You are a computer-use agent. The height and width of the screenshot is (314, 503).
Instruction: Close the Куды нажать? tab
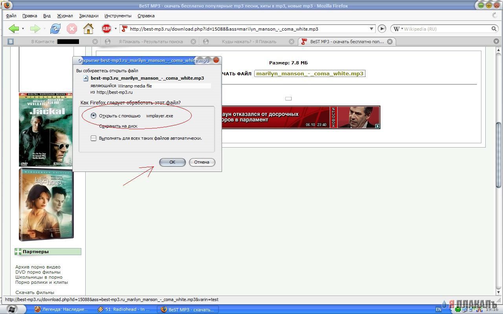(x=292, y=41)
